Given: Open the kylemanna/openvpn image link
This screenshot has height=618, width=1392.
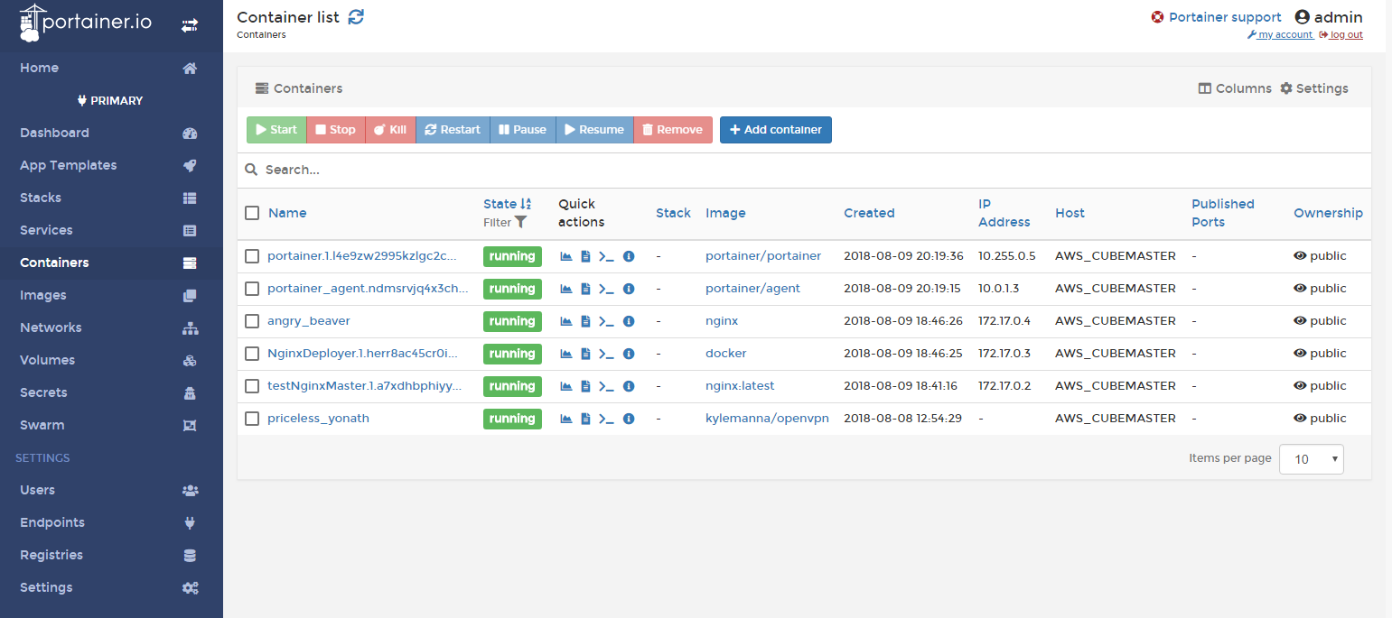Looking at the screenshot, I should (x=767, y=419).
